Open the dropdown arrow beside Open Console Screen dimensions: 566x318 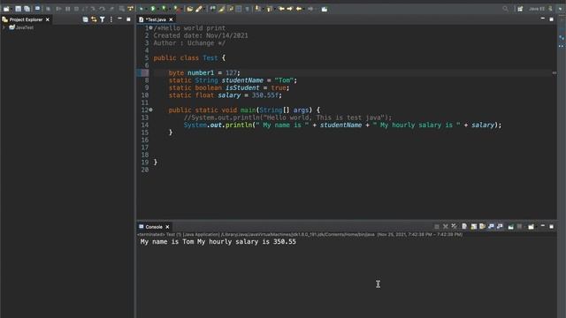pyautogui.click(x=536, y=226)
